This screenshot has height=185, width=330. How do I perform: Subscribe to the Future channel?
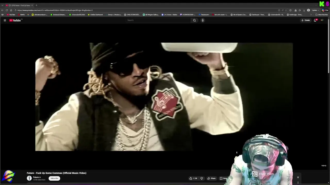[x=54, y=178]
